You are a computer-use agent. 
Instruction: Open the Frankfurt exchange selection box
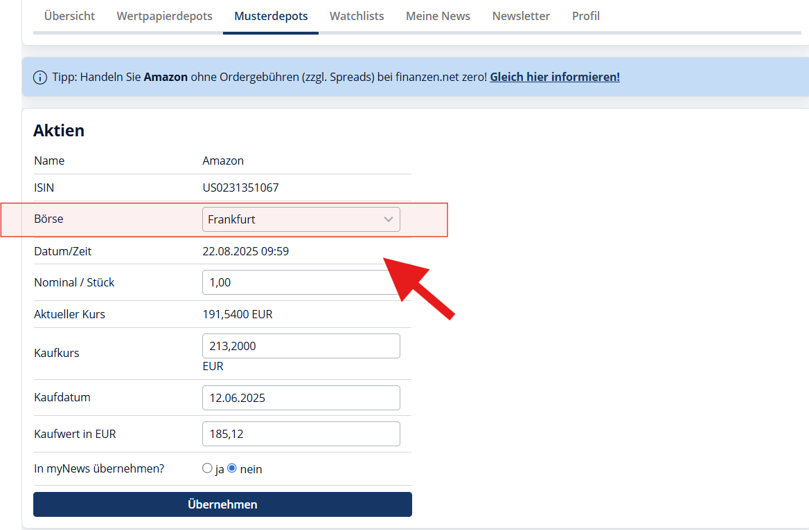[294, 219]
